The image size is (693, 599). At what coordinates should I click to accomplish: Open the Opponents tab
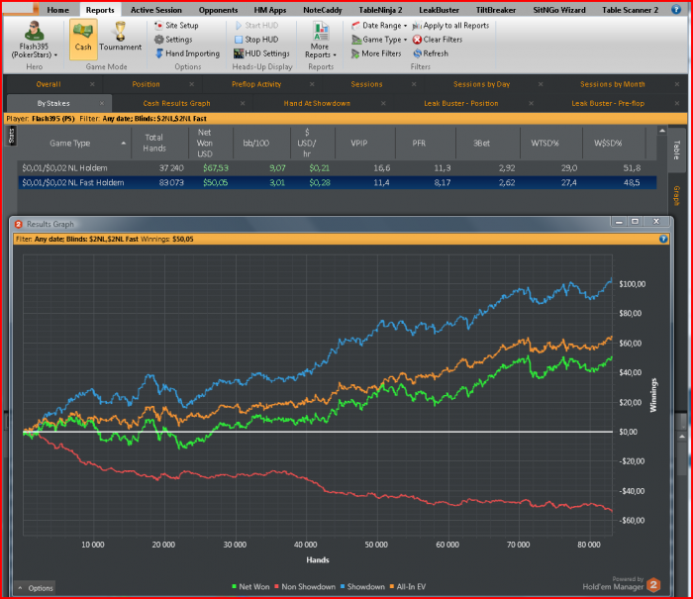coord(218,10)
